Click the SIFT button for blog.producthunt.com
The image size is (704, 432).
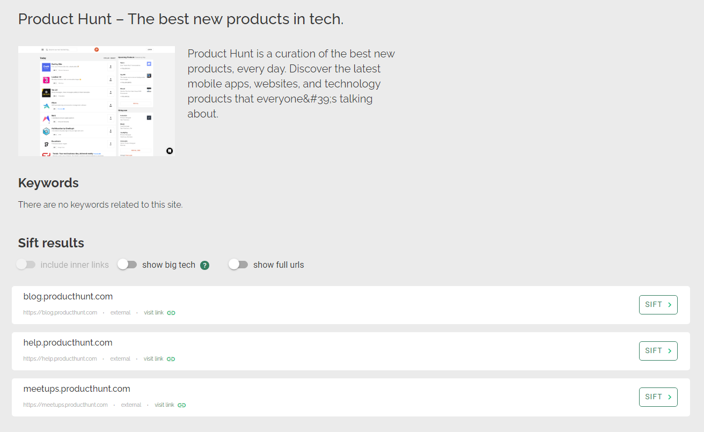pyautogui.click(x=658, y=305)
